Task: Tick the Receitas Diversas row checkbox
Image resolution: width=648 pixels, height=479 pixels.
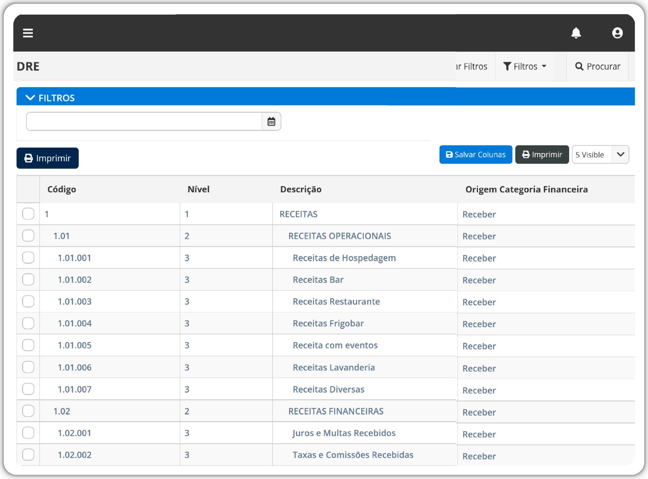Action: click(x=28, y=389)
